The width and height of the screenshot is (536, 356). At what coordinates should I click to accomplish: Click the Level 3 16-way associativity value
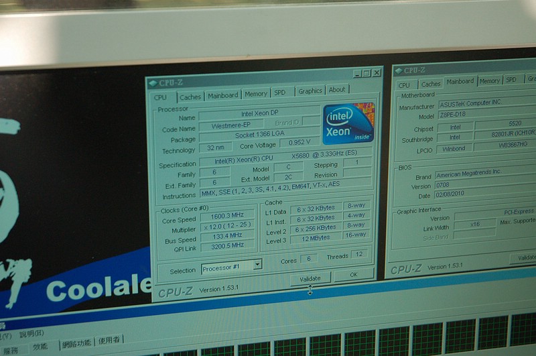(x=356, y=235)
